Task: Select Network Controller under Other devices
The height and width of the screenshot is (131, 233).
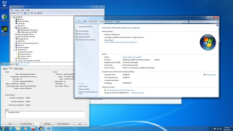Action: 26,52
